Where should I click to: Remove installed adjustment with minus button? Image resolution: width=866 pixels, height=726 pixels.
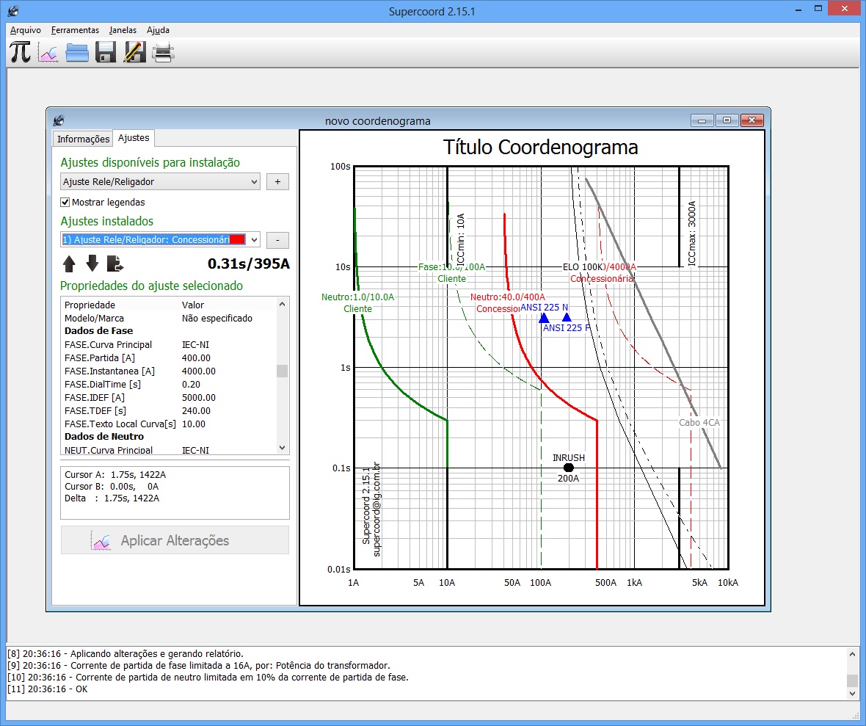[278, 240]
